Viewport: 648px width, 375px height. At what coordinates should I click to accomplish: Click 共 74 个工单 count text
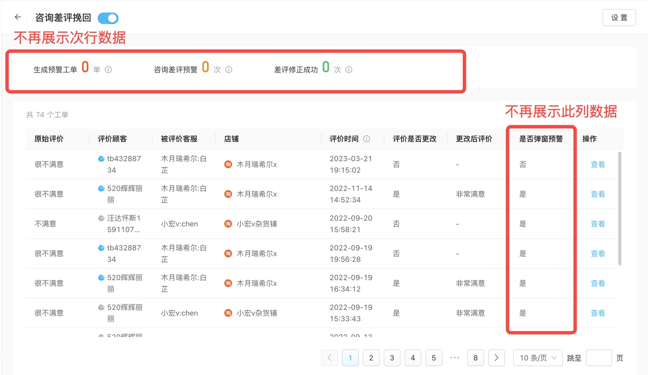click(x=47, y=115)
